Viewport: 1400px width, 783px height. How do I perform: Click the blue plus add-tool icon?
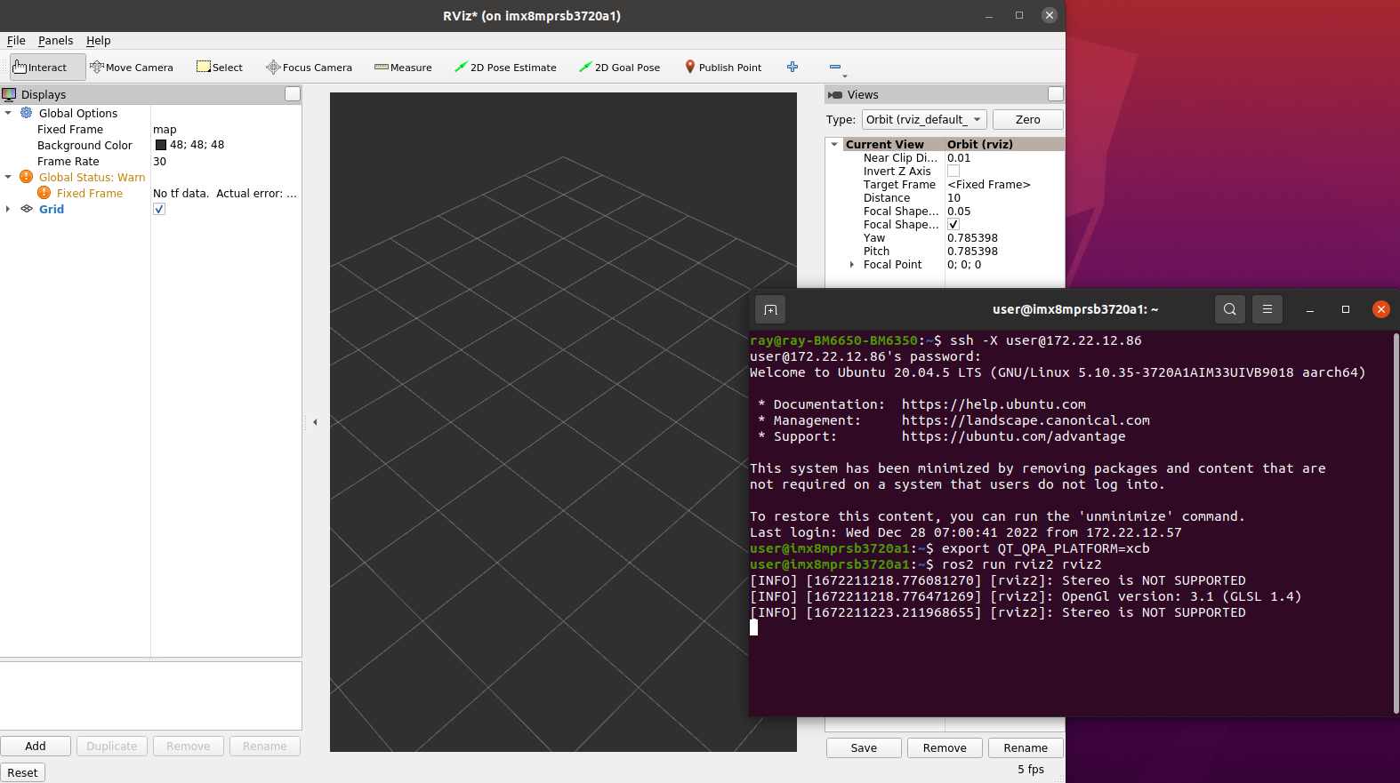[793, 68]
